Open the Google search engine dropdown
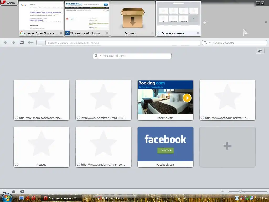 [210, 43]
